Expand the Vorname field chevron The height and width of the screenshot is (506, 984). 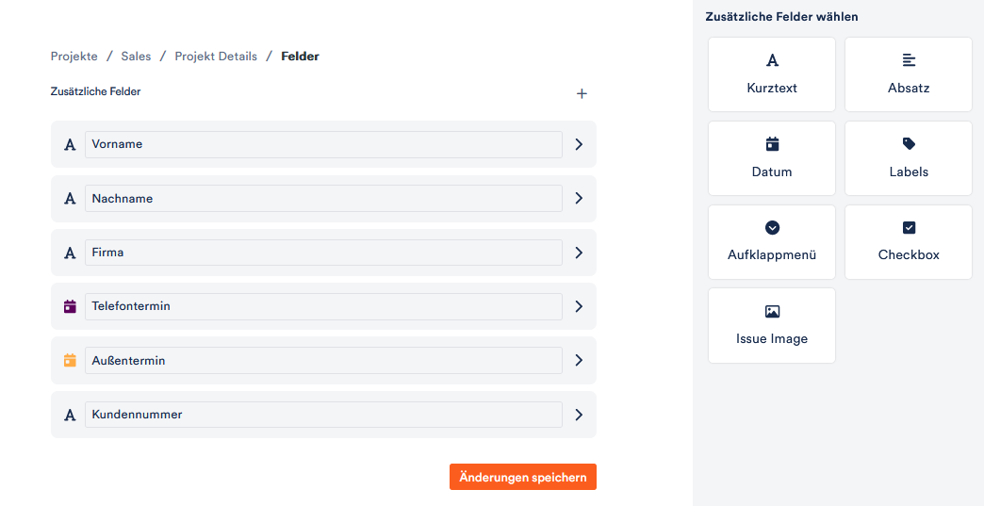tap(579, 144)
